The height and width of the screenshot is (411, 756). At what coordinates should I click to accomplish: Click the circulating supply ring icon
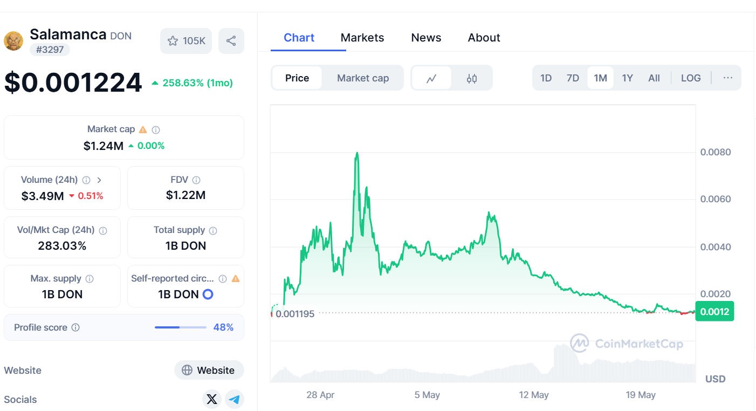point(208,294)
